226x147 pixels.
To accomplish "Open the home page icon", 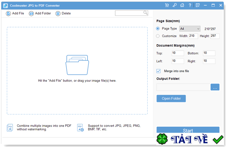I will point(182,5).
